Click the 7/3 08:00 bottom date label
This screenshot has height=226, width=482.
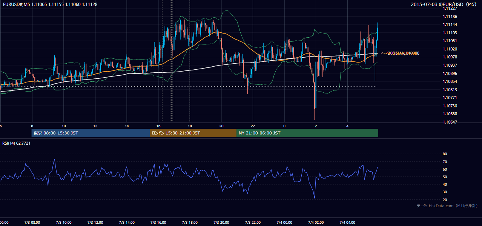[x=32, y=223]
